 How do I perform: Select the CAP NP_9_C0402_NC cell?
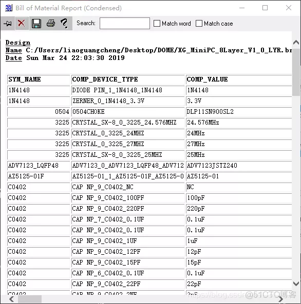click(128, 187)
